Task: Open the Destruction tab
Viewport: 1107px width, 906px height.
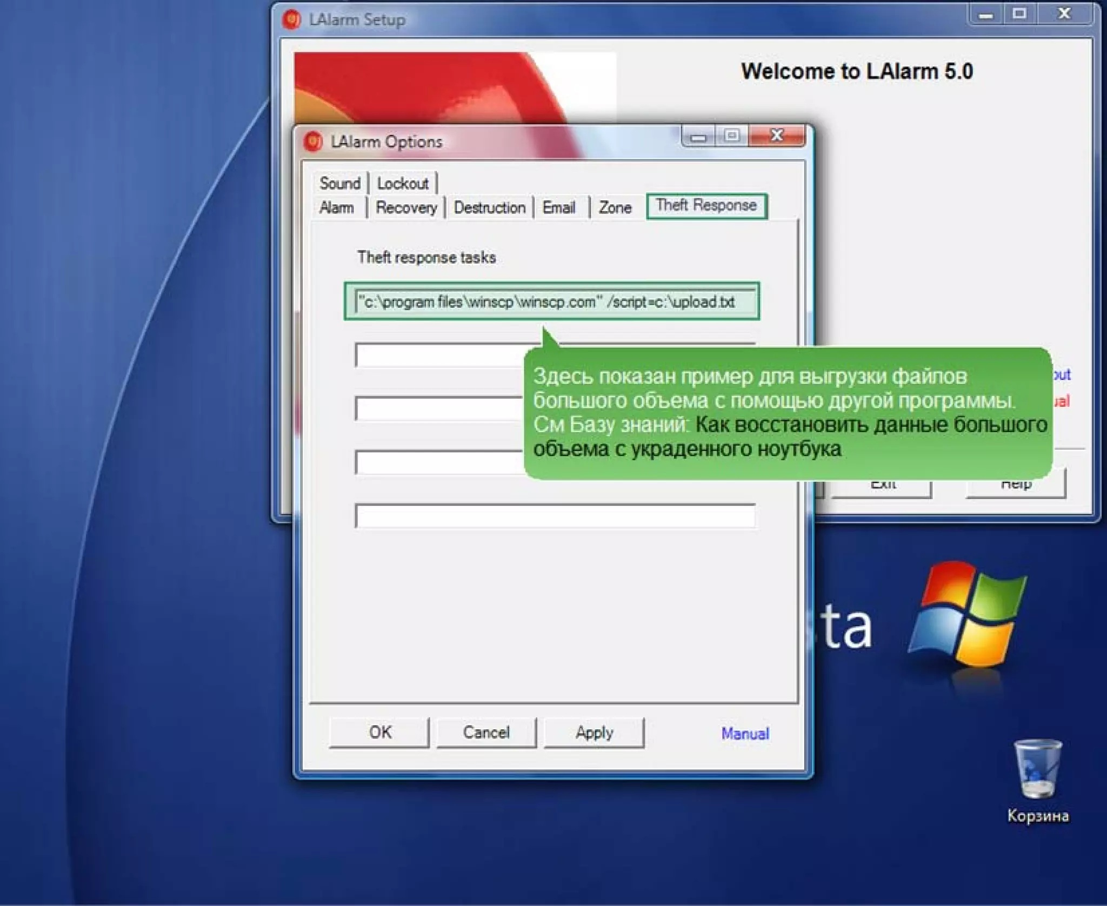Action: pos(489,207)
